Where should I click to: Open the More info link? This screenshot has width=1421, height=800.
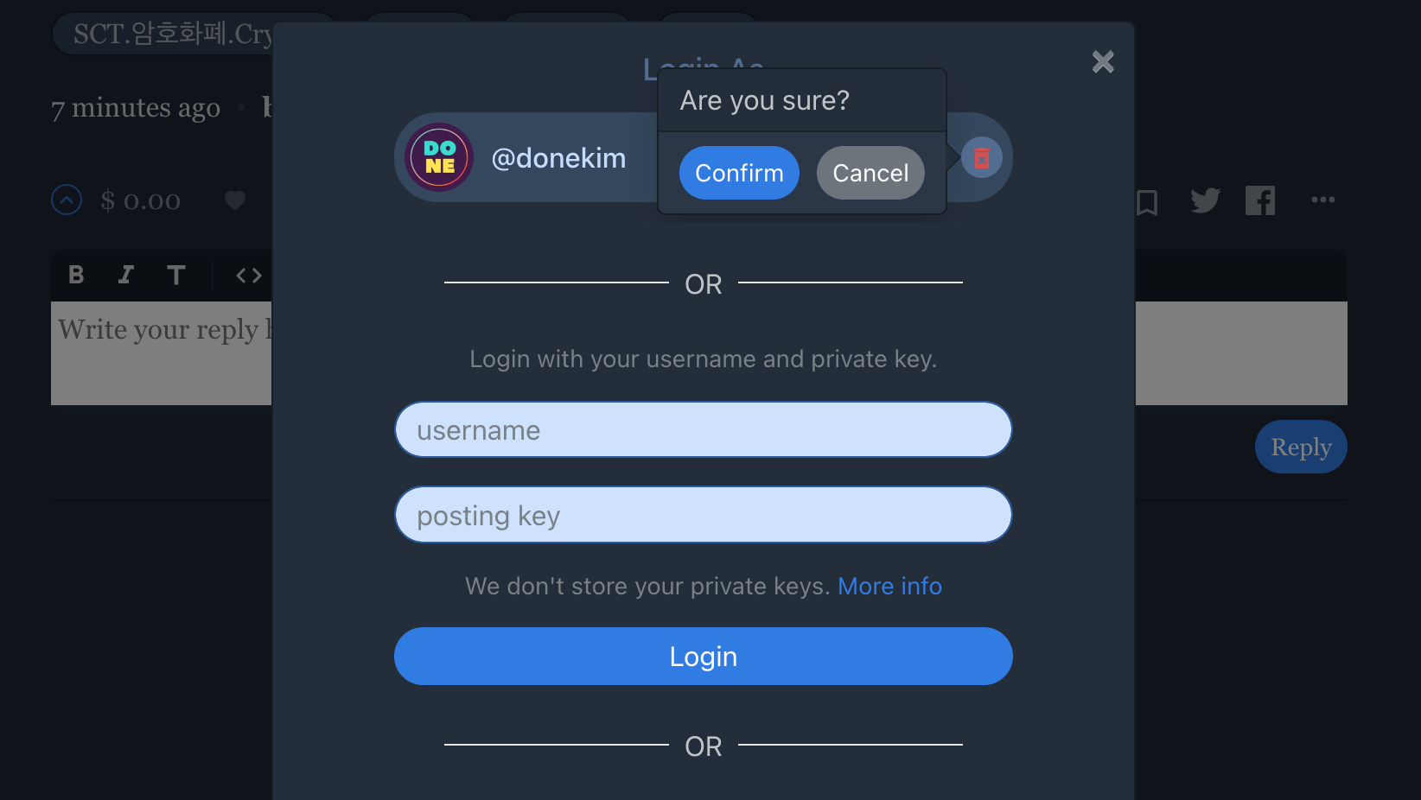[889, 586]
